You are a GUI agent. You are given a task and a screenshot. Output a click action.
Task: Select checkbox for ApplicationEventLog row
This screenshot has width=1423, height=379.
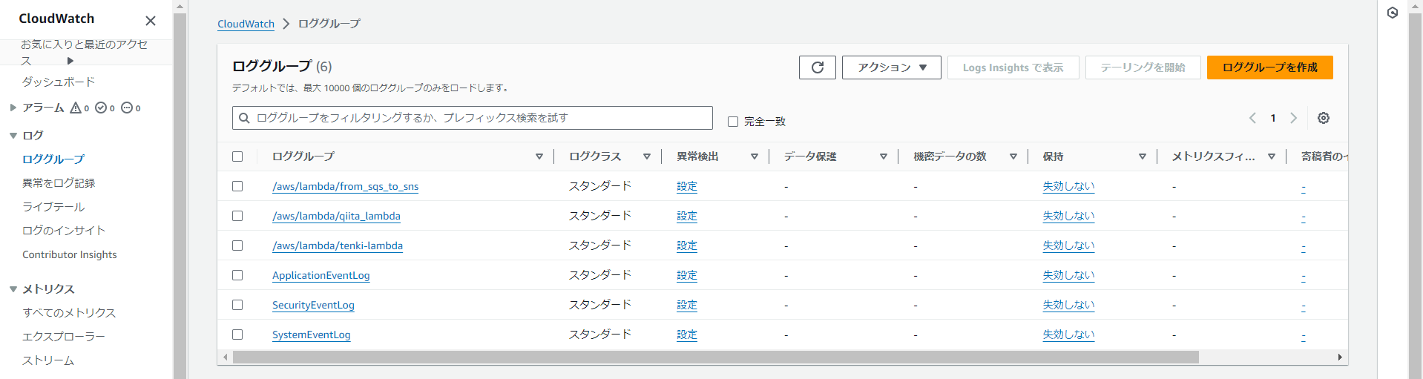click(x=237, y=275)
